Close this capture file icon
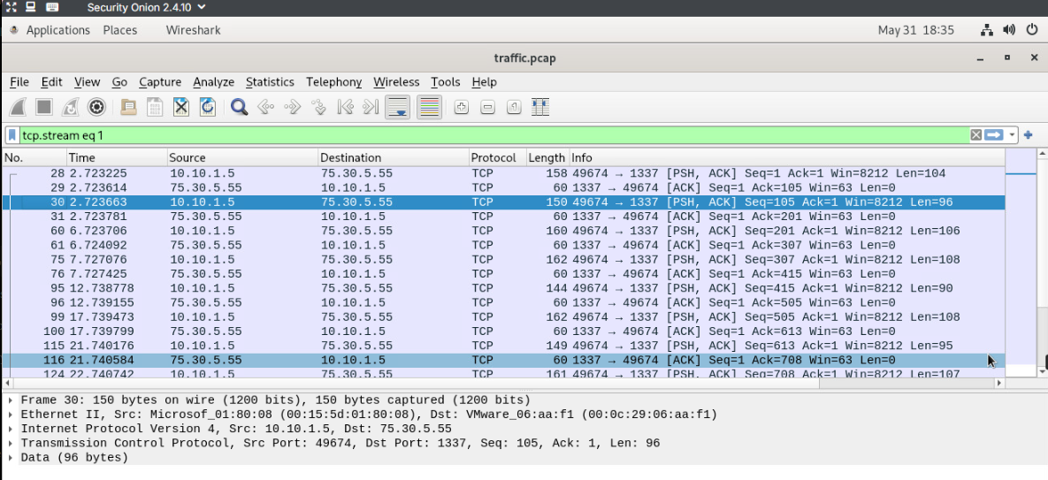The image size is (1048, 480). click(181, 107)
